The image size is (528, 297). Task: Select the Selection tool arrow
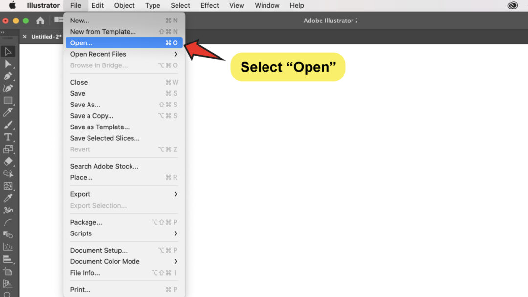8,51
